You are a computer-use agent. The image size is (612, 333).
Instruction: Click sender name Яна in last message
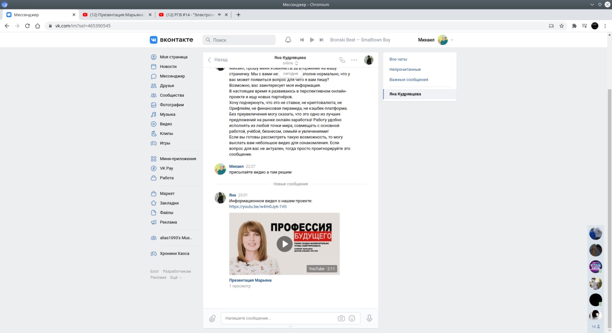click(232, 195)
